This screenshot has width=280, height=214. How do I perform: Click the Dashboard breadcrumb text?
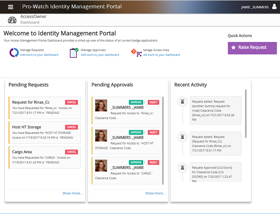[30, 22]
